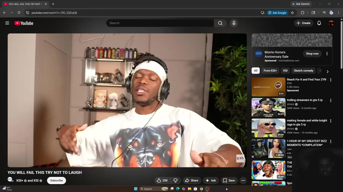Open the KSI+ and KSI channel name
This screenshot has width=343, height=192.
29,181
